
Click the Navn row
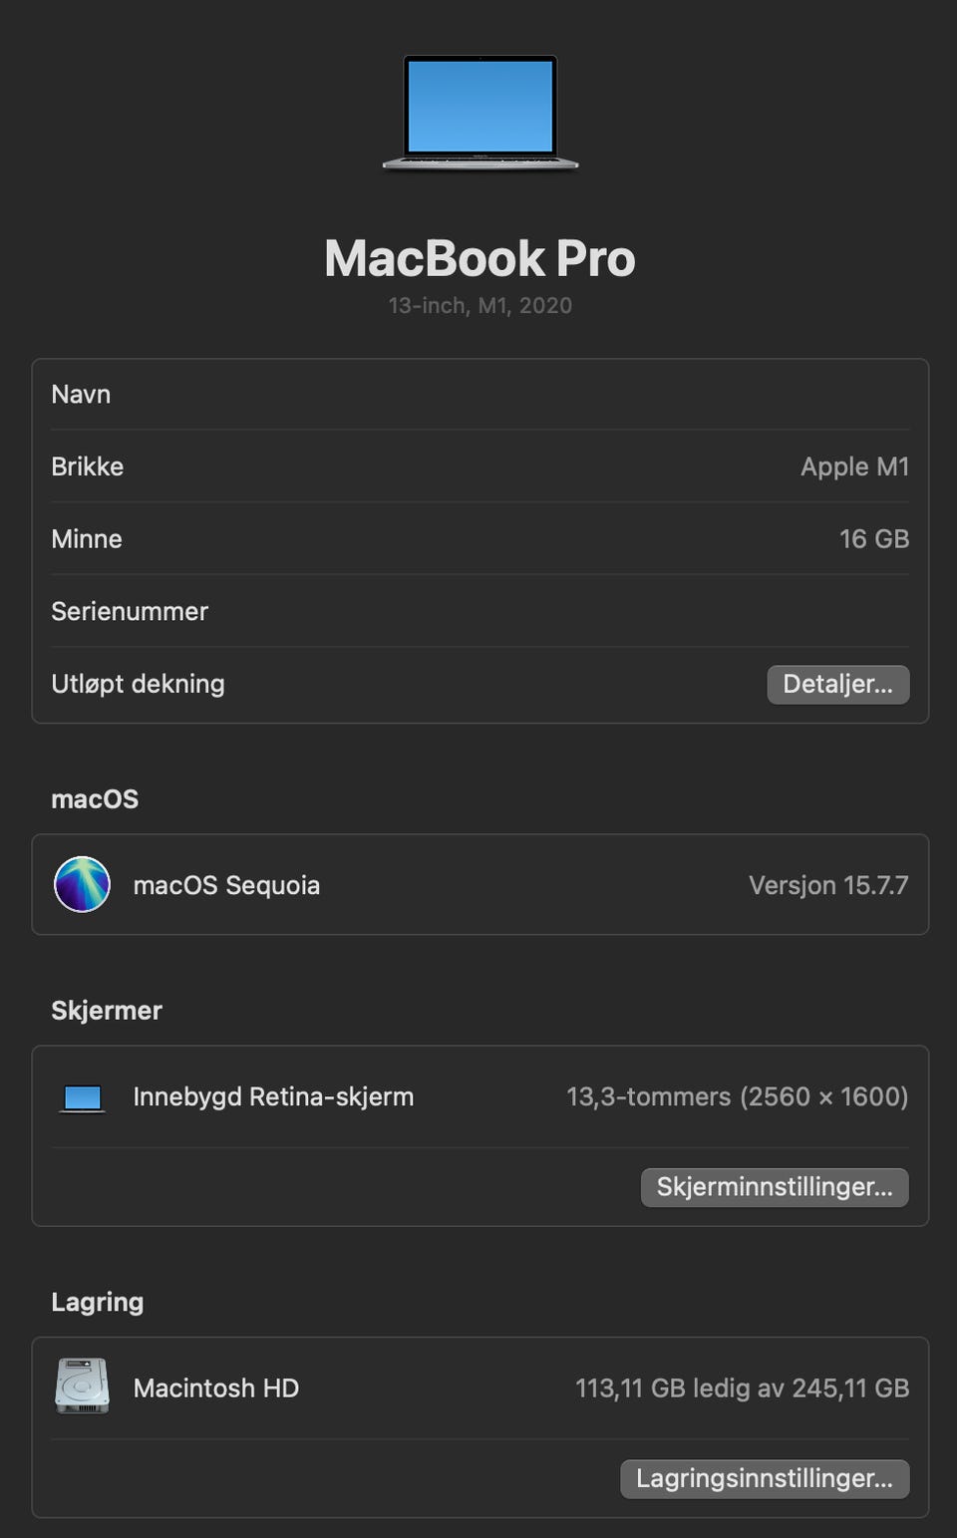tap(480, 395)
